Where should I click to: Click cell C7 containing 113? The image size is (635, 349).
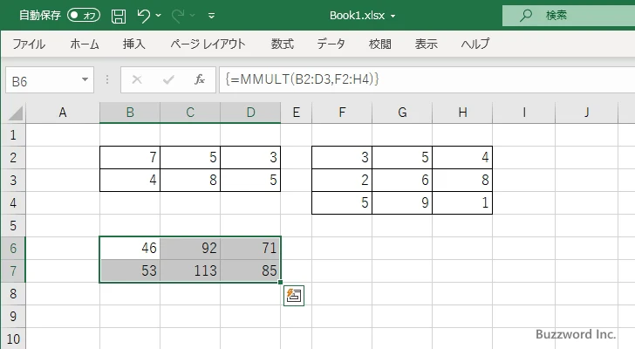point(190,270)
